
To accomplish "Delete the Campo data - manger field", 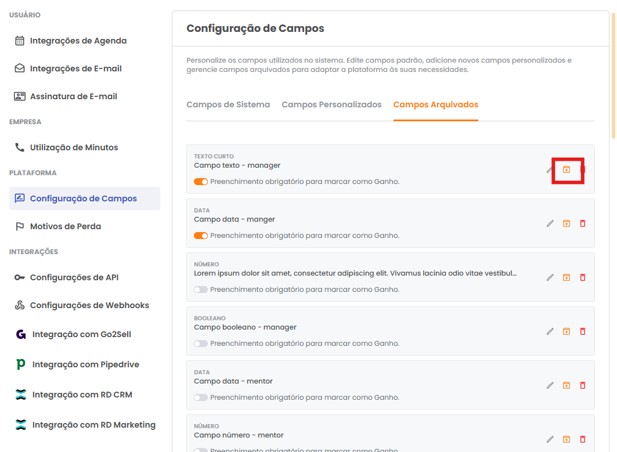I will click(x=583, y=223).
